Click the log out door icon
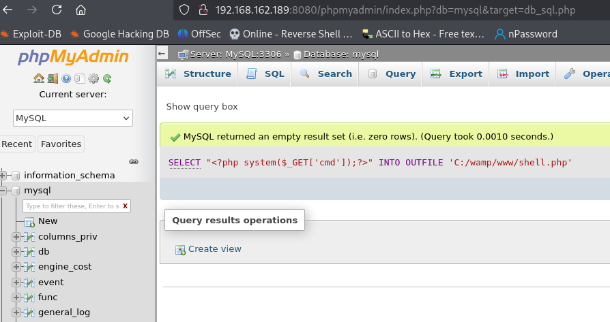The width and height of the screenshot is (610, 322). tap(53, 79)
